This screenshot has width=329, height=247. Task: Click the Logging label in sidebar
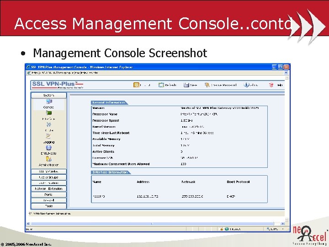tap(49, 142)
